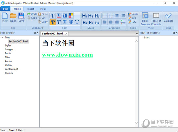Toggle underline text formatting

[x=65, y=22]
